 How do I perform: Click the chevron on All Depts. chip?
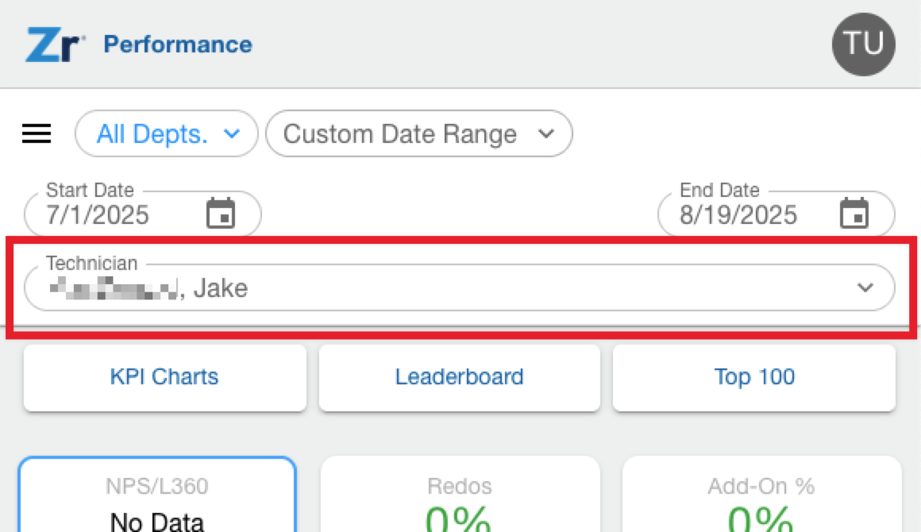[x=233, y=134]
